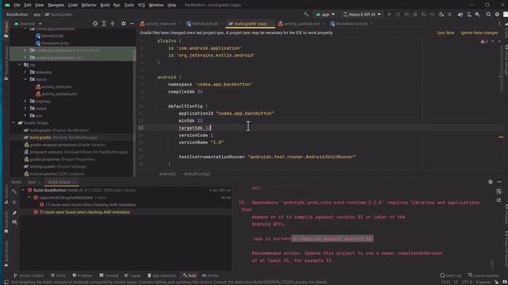The image size is (508, 285).
Task: Expand the xml folder
Action: [x=25, y=116]
